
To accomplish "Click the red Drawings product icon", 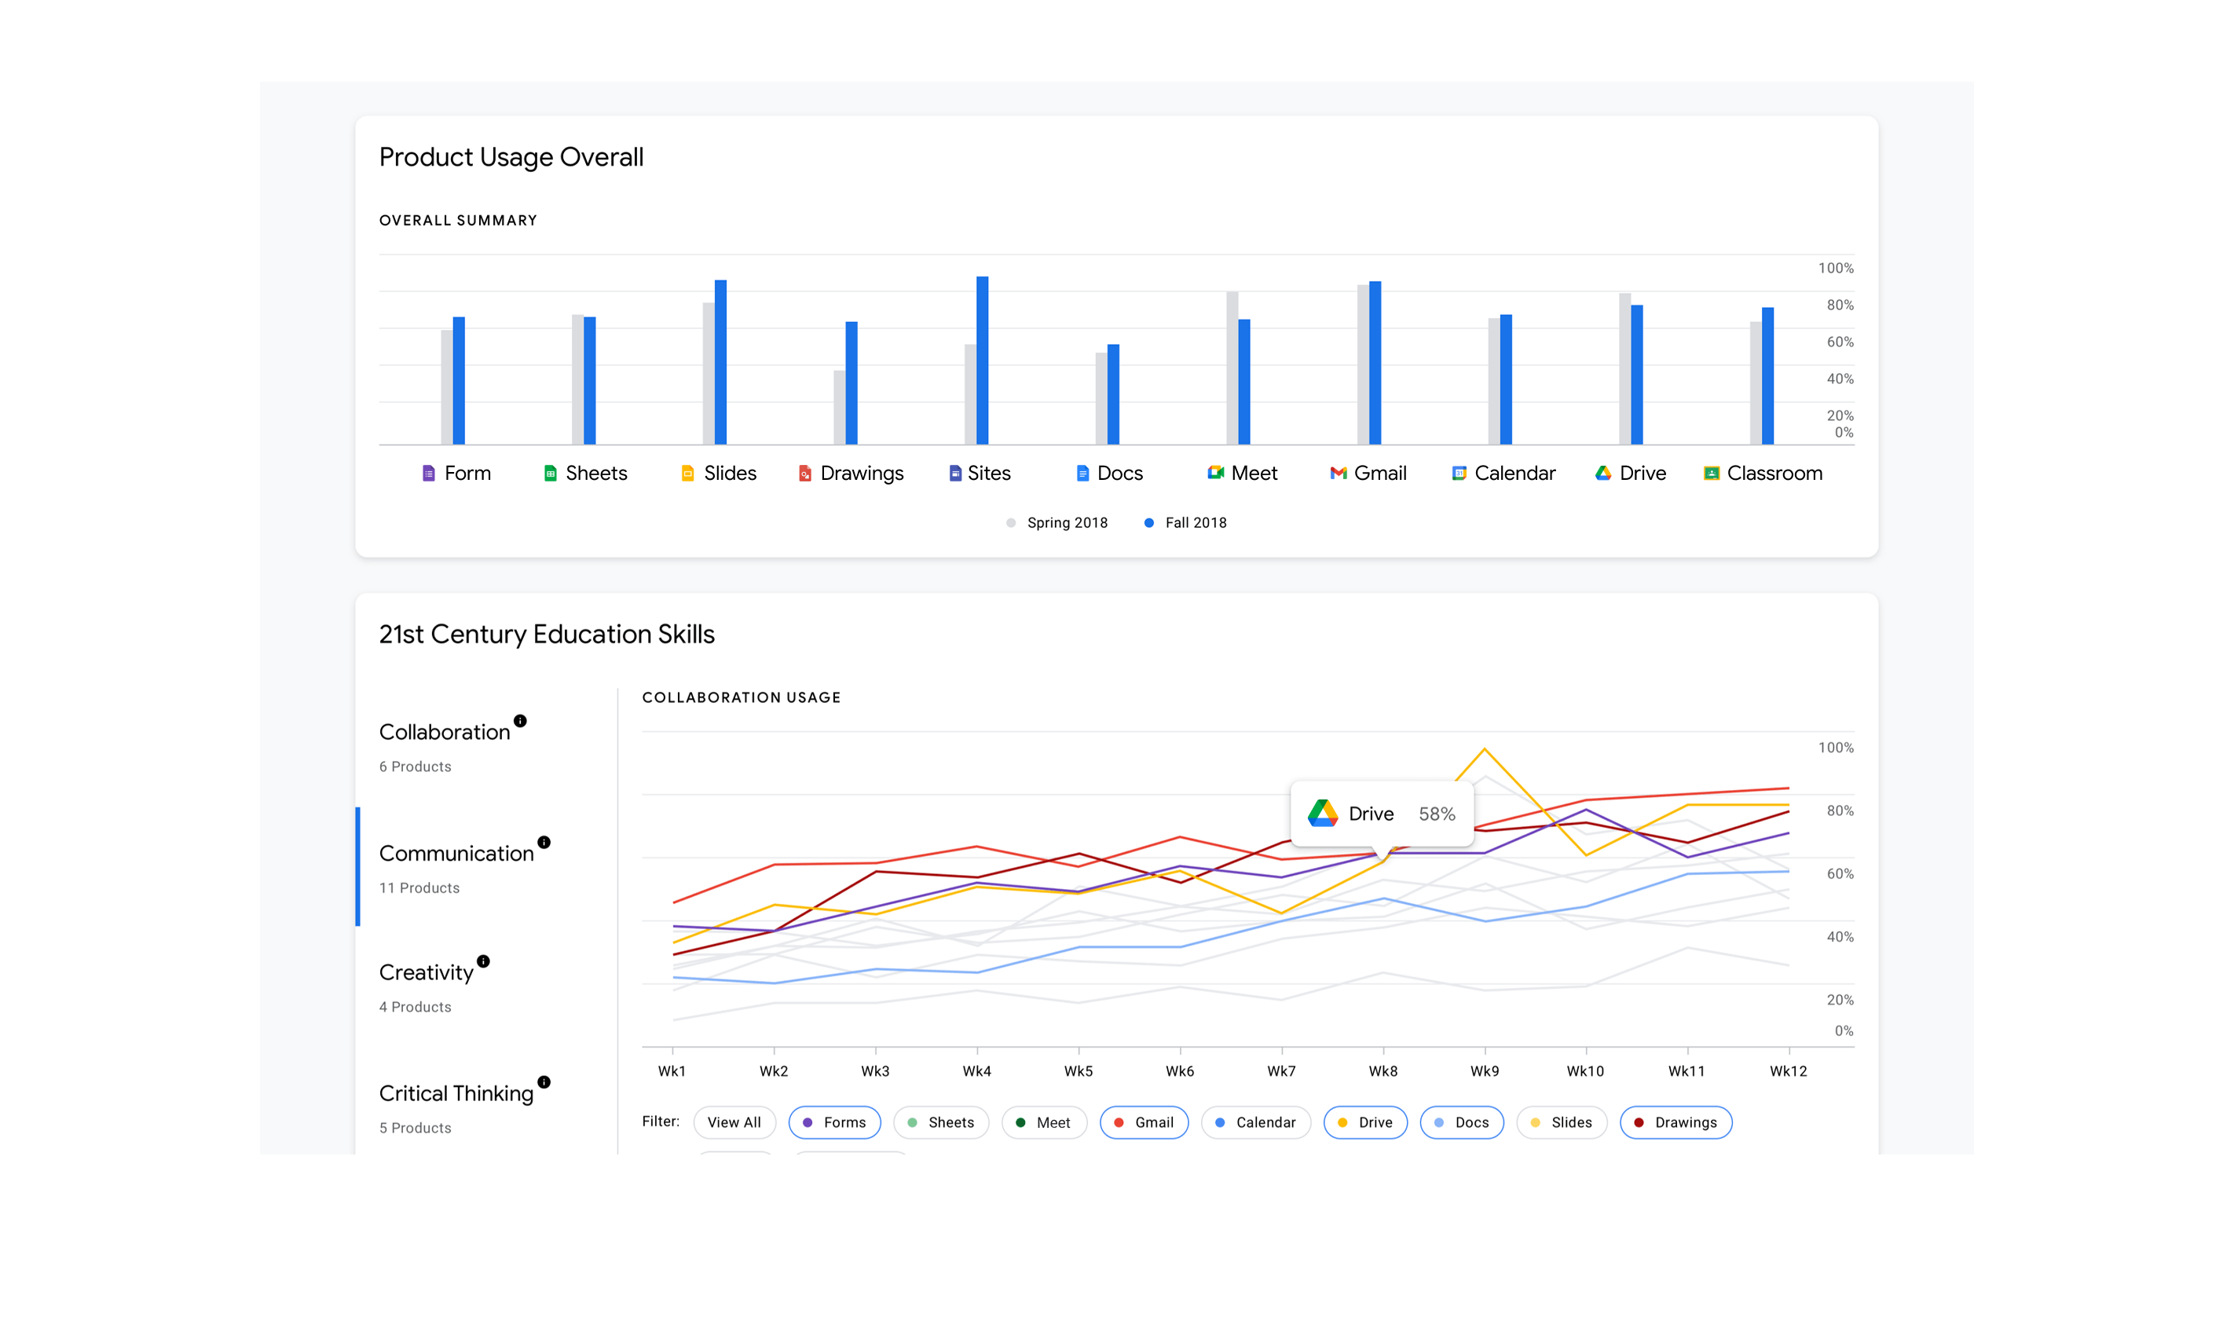I will [x=805, y=473].
